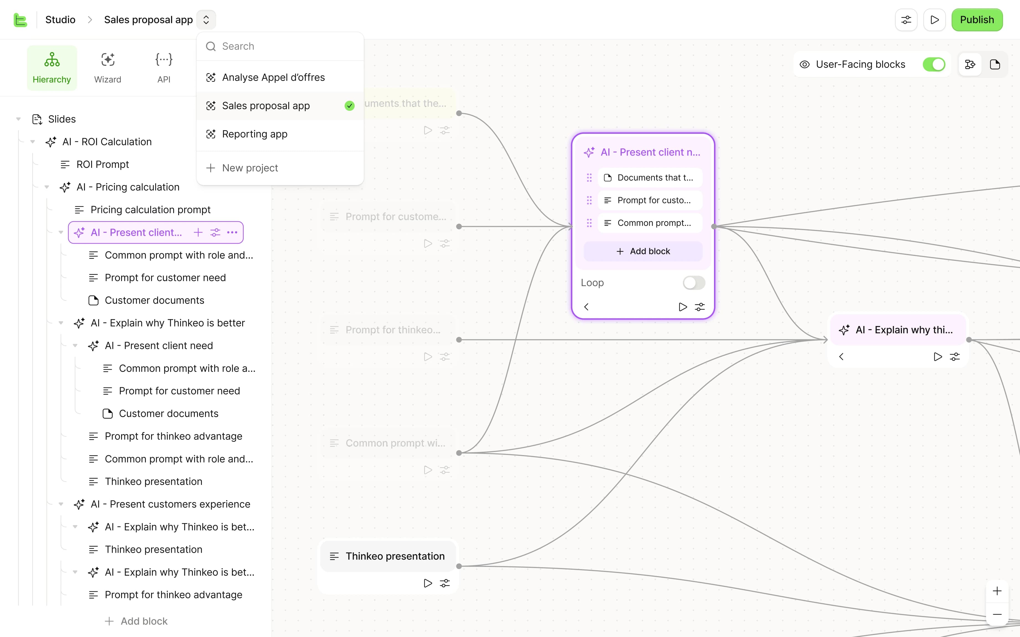Collapse the Slides tree node
Image resolution: width=1020 pixels, height=637 pixels.
tap(19, 119)
